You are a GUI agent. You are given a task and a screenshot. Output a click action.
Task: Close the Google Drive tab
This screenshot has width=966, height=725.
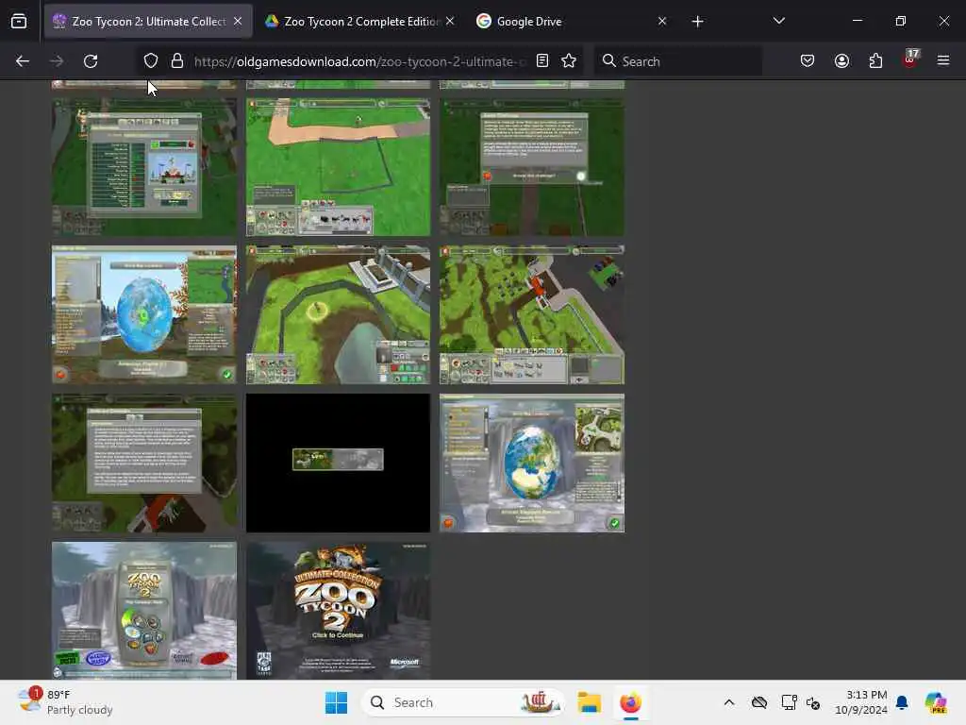[662, 22]
